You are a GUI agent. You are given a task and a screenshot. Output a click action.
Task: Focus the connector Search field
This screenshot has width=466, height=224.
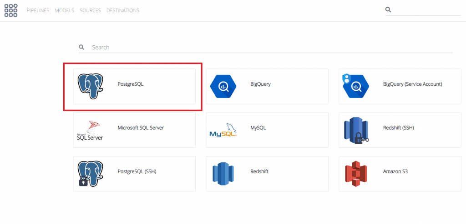[x=268, y=47]
